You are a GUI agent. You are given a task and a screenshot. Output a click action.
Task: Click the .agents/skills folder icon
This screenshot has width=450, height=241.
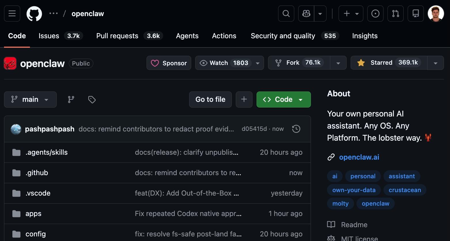[16, 152]
